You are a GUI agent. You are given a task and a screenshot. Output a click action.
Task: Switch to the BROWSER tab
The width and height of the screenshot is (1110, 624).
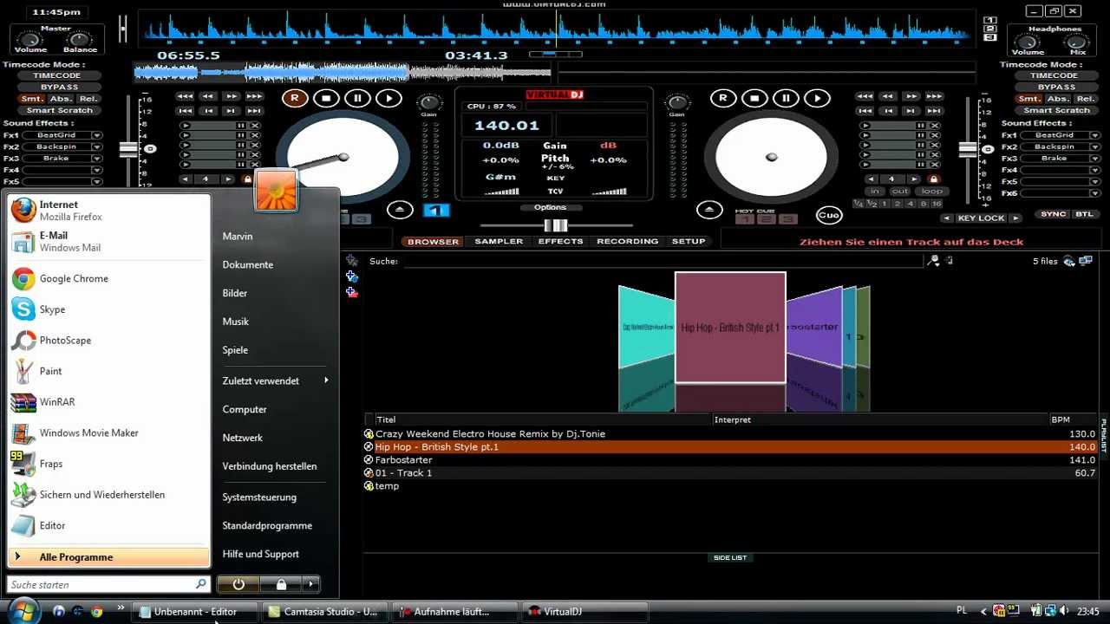[433, 241]
